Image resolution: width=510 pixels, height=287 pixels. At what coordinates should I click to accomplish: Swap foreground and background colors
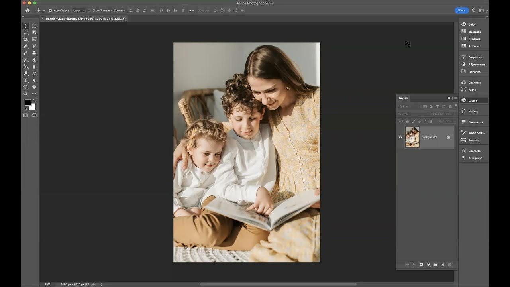[x=34, y=100]
